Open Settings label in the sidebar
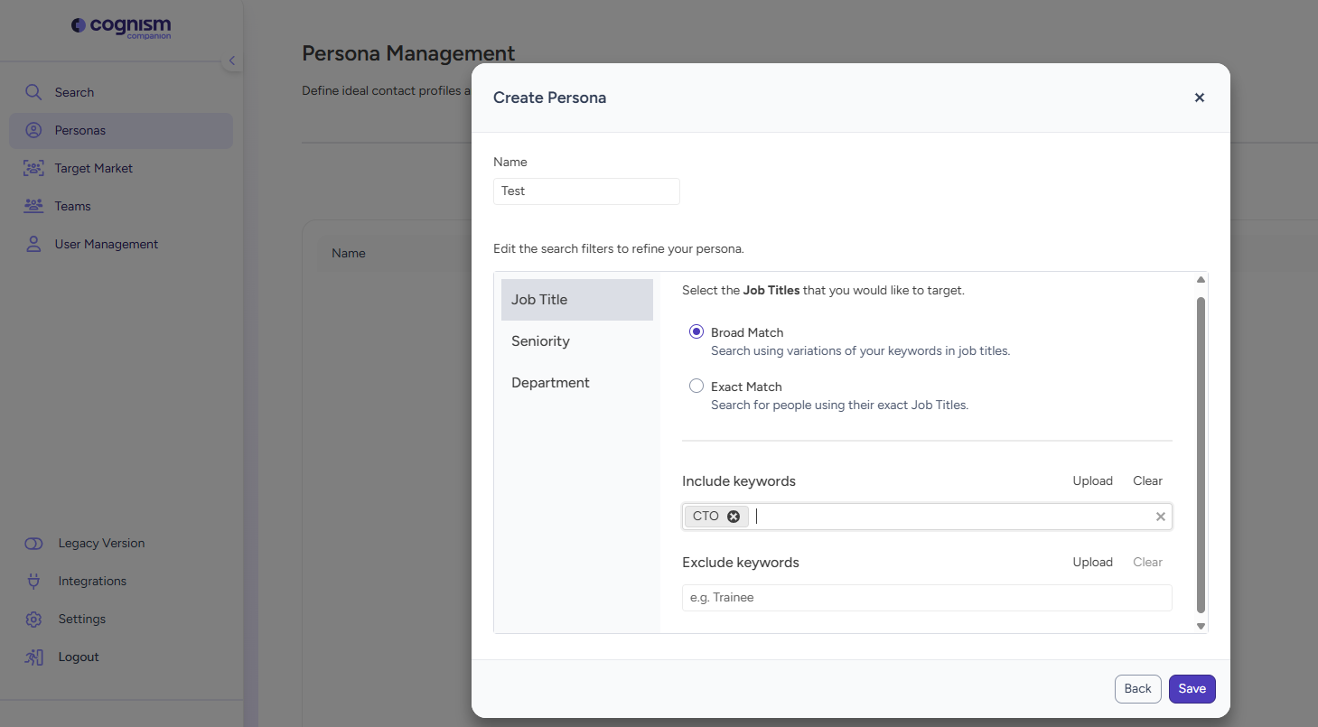Screen dimensions: 1318x727 [x=82, y=620]
